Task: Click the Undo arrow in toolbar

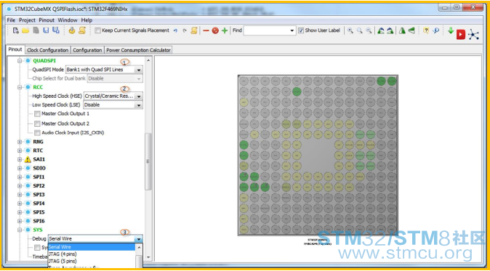Action: pos(176,30)
